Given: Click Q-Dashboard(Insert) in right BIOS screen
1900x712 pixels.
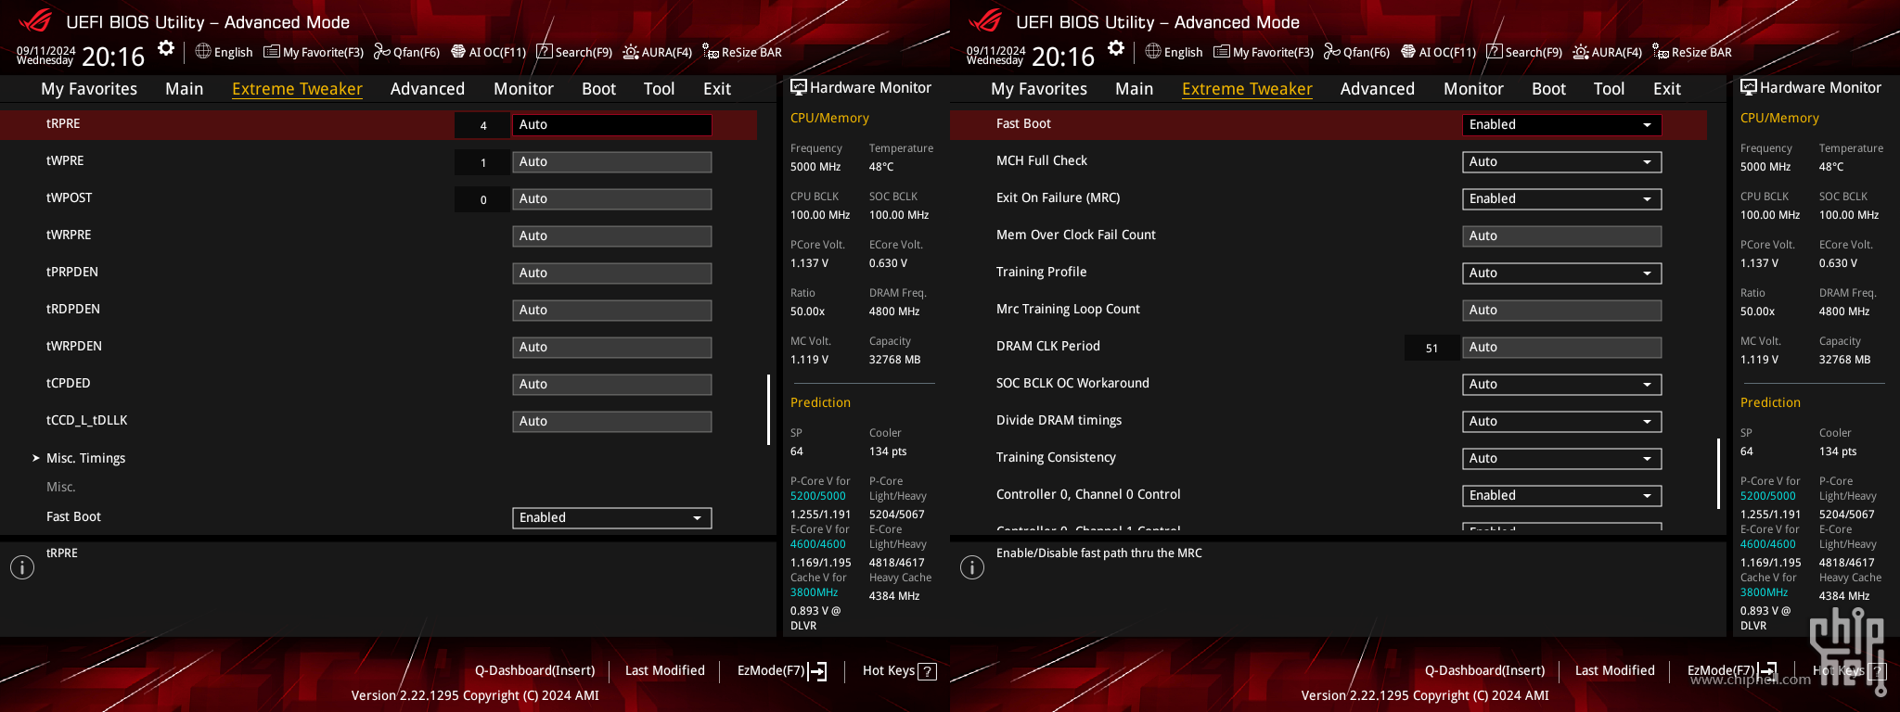Looking at the screenshot, I should click(x=1485, y=670).
